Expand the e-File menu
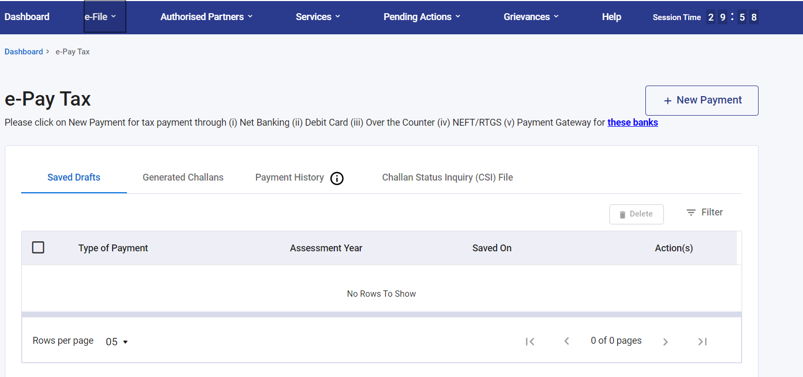 coord(101,17)
